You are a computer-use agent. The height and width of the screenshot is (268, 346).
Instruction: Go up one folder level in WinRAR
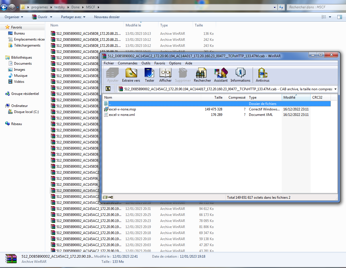click(x=108, y=89)
